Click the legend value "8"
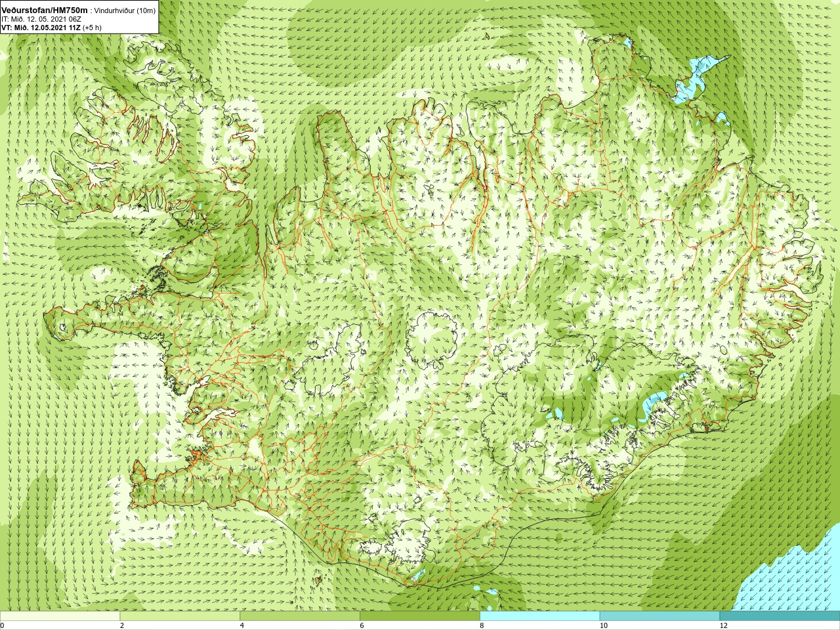840x630 pixels. tap(482, 626)
